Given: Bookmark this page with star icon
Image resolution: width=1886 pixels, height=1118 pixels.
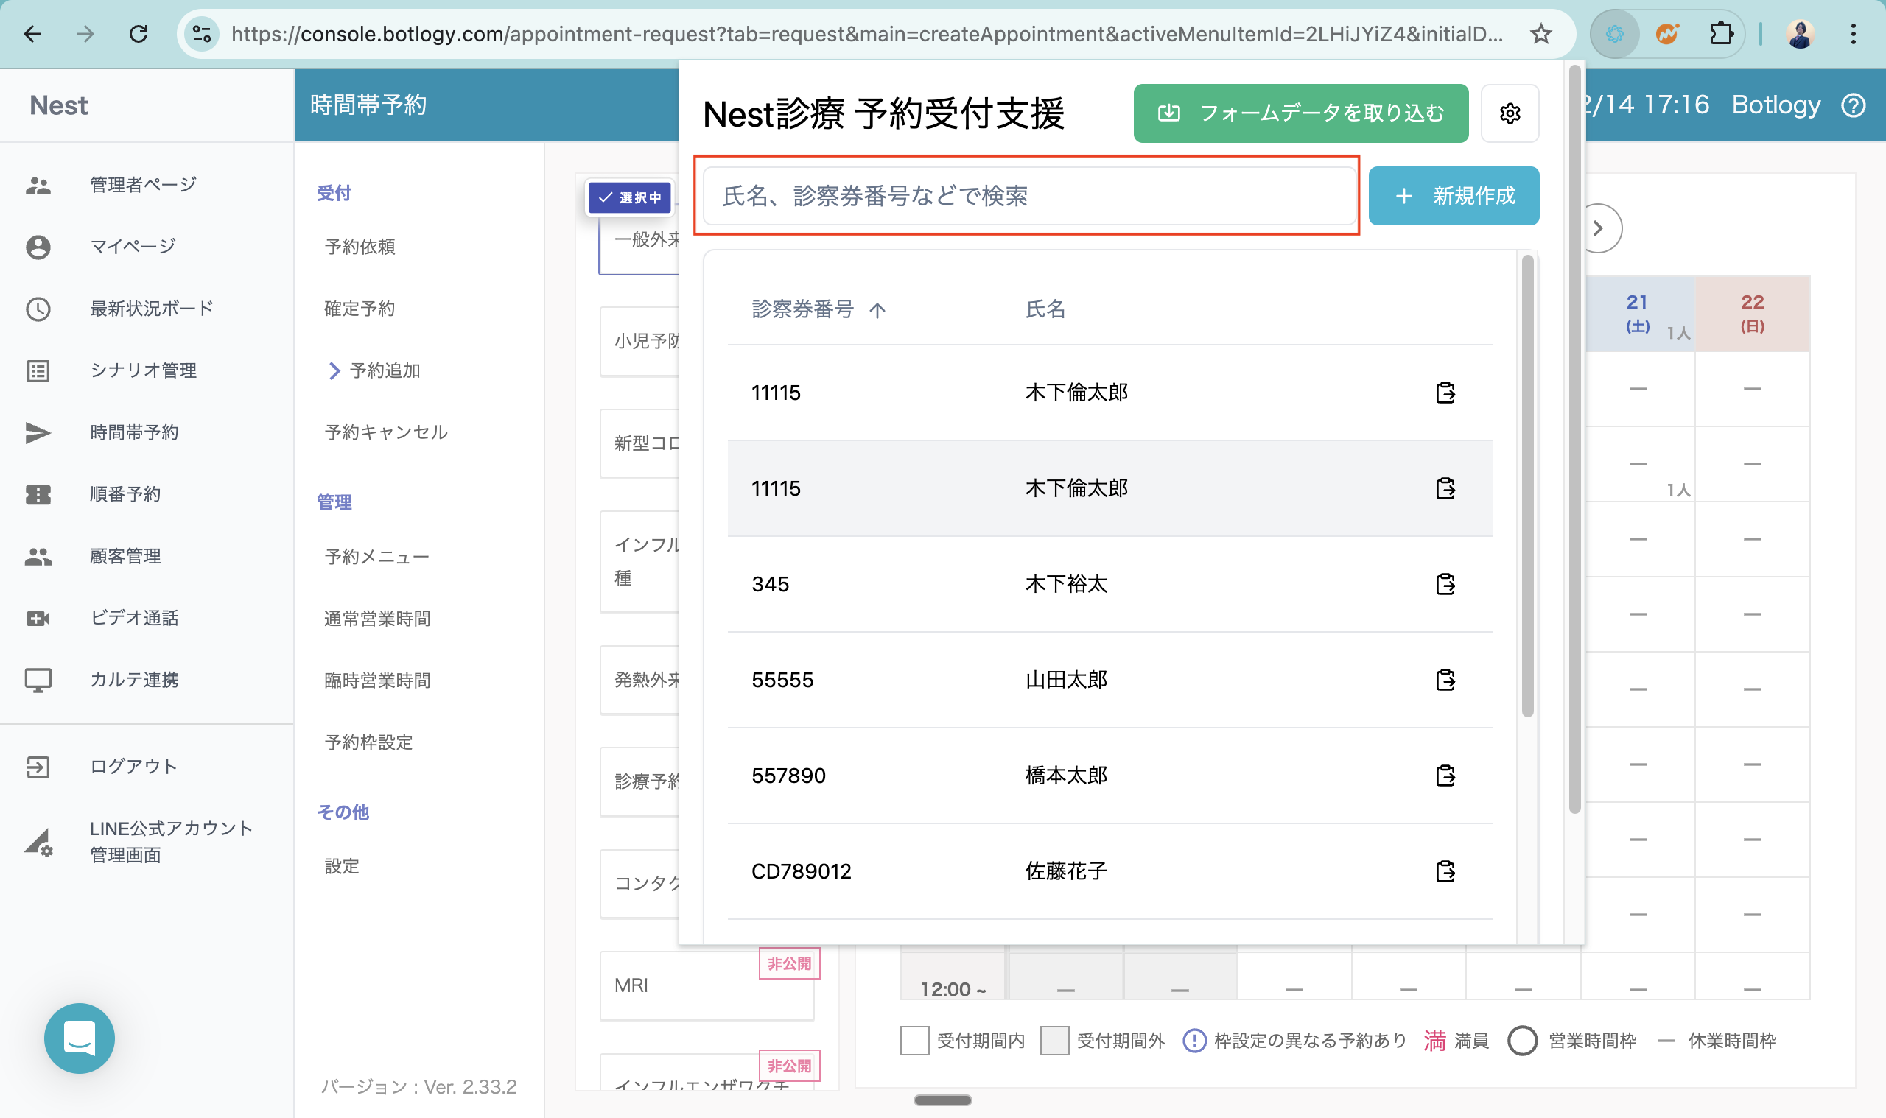Looking at the screenshot, I should click(1541, 34).
